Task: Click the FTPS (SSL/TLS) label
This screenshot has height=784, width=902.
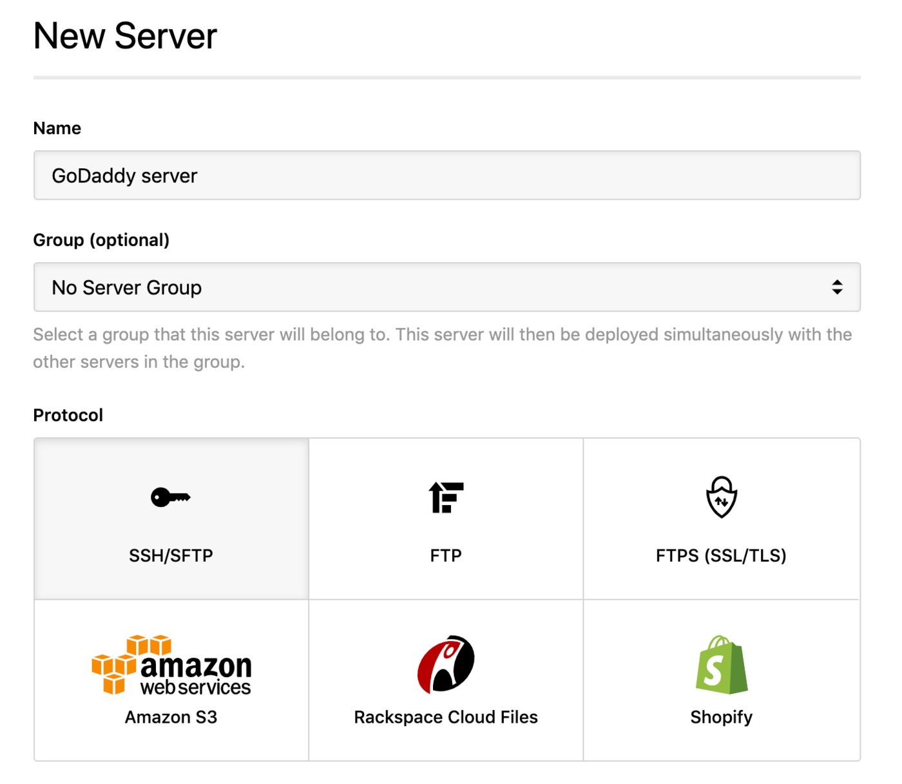Action: point(721,555)
